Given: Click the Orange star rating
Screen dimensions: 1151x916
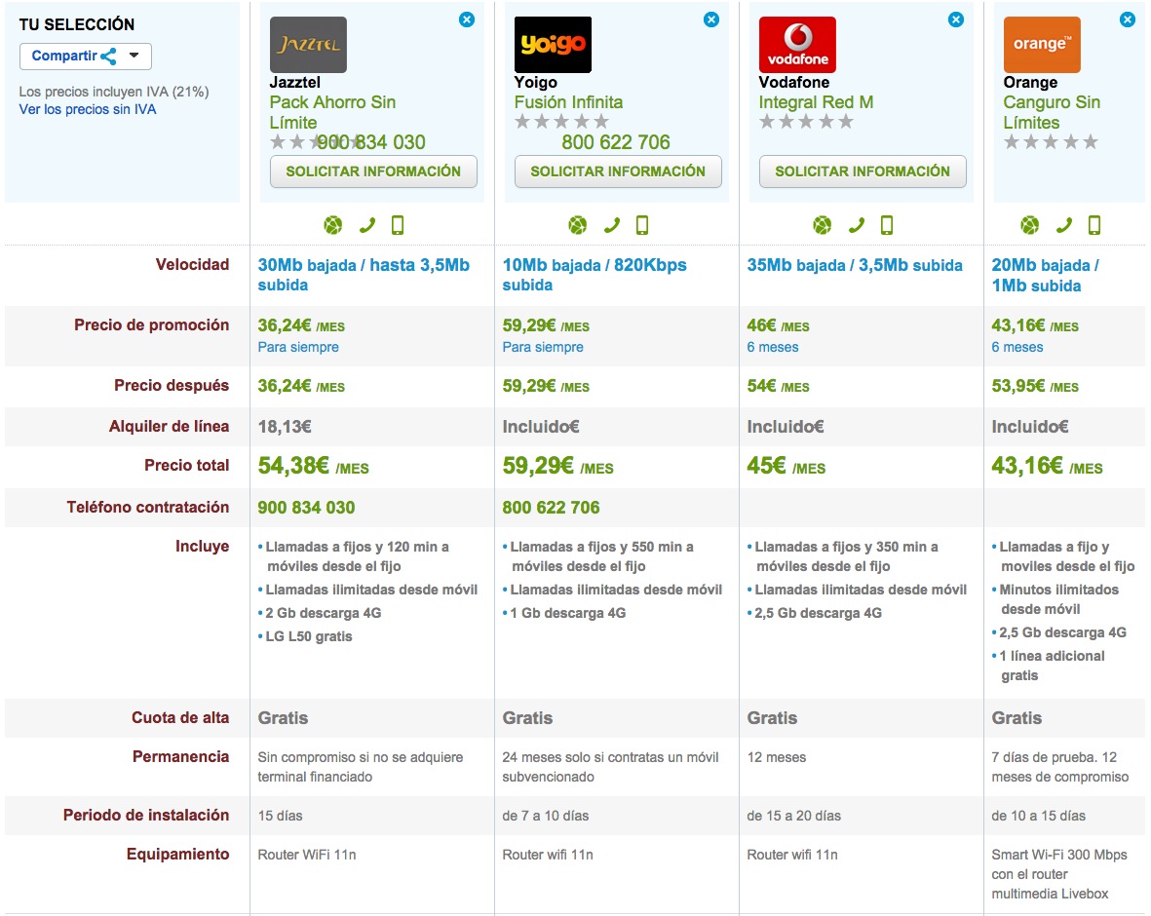Looking at the screenshot, I should coord(1051,141).
